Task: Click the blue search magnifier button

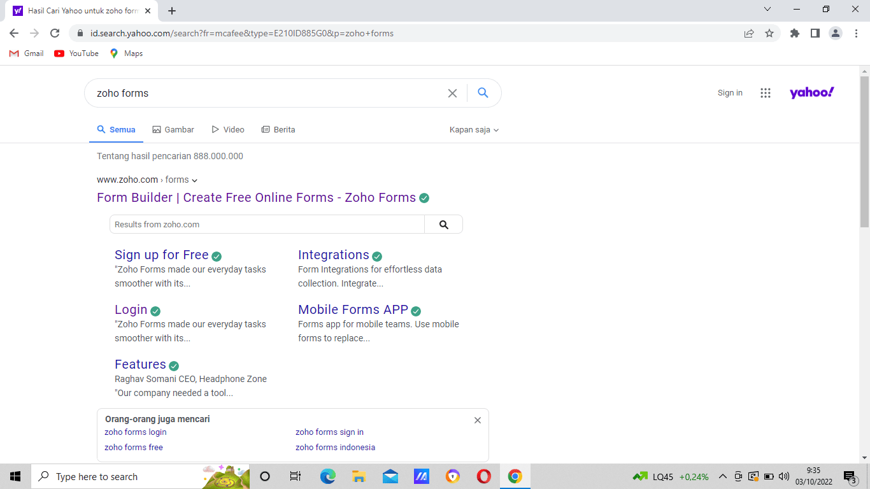Action: point(483,93)
